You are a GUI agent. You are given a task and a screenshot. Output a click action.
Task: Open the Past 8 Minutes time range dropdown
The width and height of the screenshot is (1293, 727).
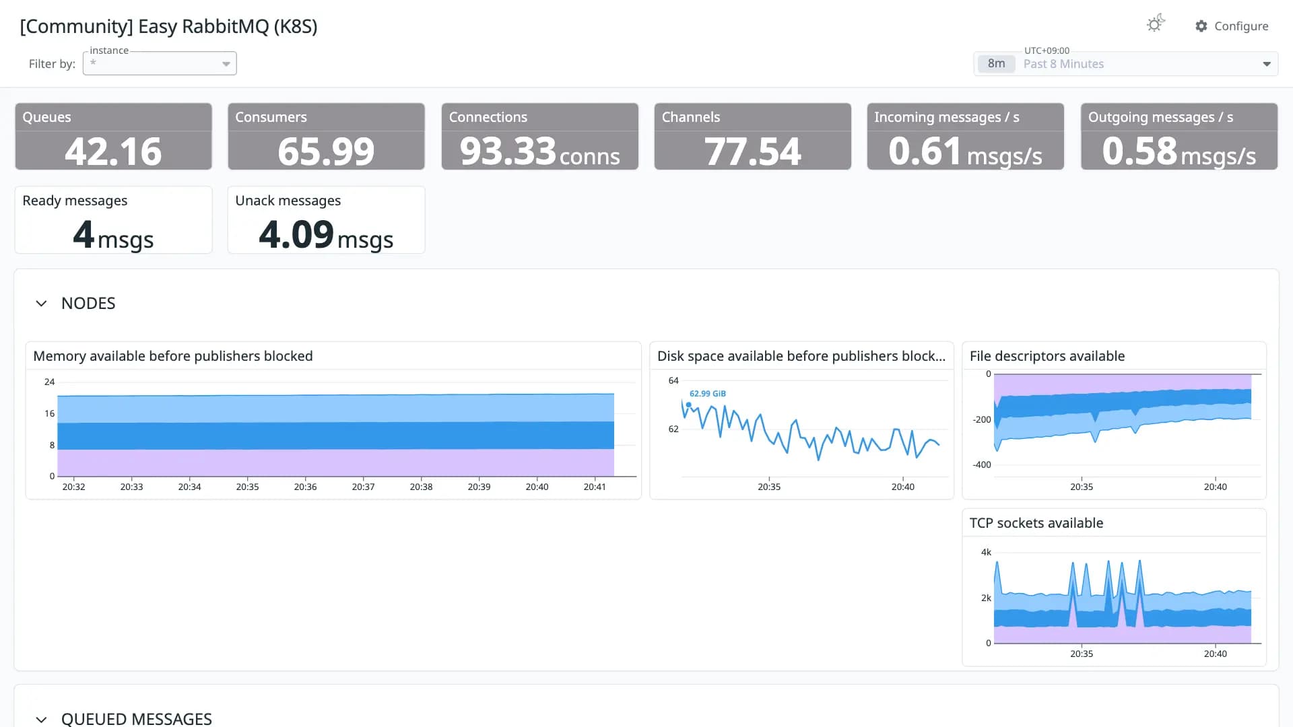1125,64
